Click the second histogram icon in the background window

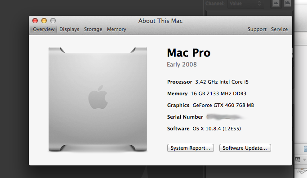pyautogui.click(x=287, y=3)
